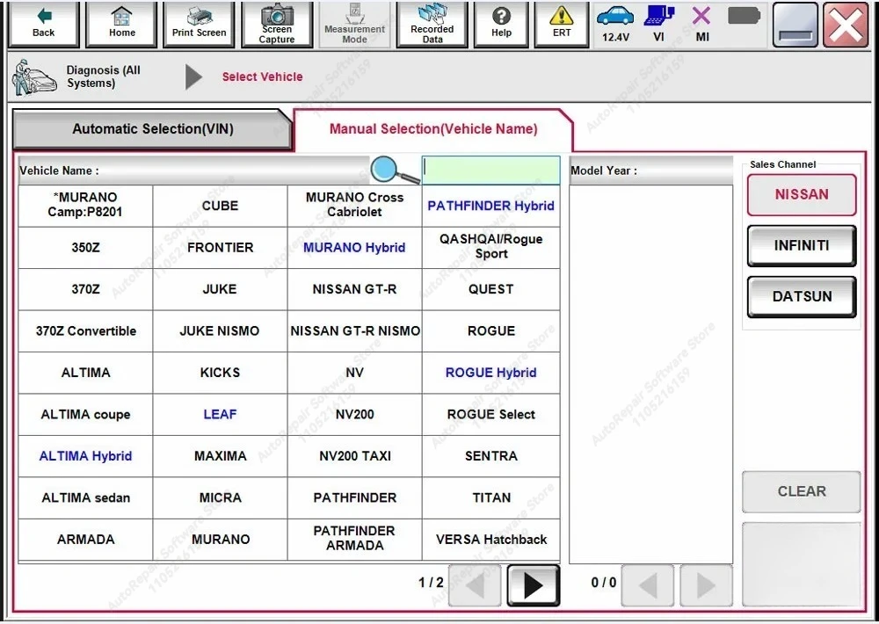Click the vehicle name search input field

pyautogui.click(x=490, y=170)
